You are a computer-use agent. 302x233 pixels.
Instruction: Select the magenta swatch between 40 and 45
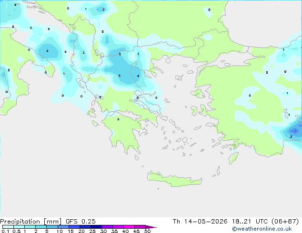tap(129, 227)
